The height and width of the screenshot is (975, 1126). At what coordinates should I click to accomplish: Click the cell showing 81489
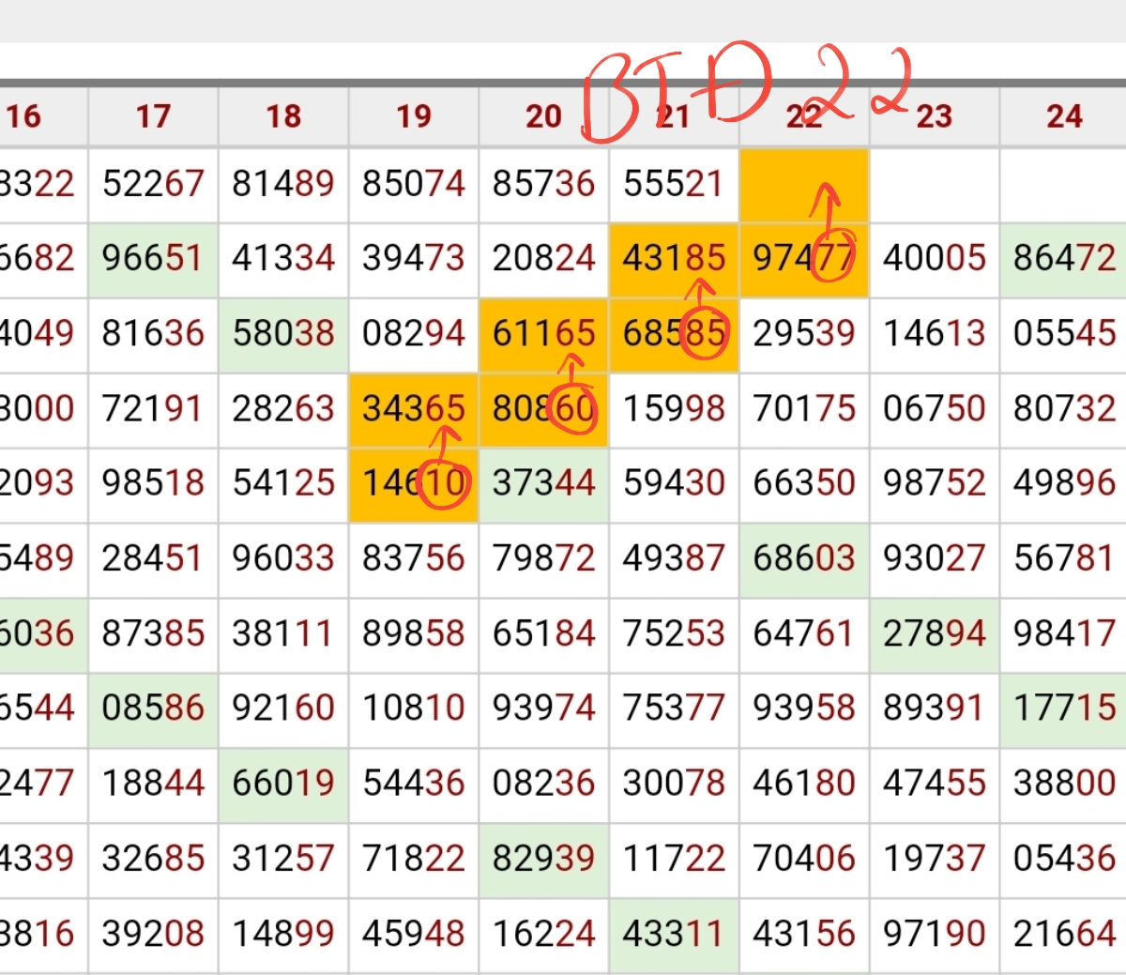[283, 184]
